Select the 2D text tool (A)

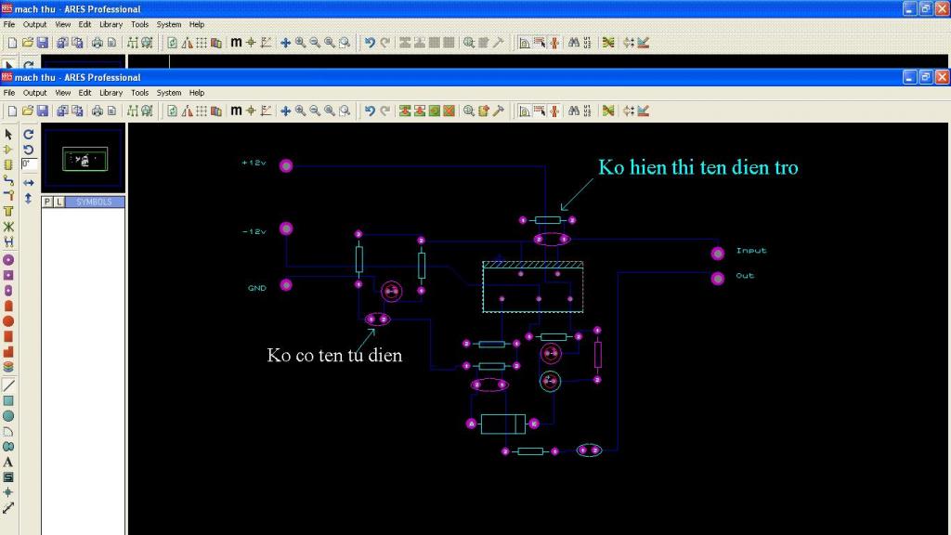pyautogui.click(x=8, y=463)
